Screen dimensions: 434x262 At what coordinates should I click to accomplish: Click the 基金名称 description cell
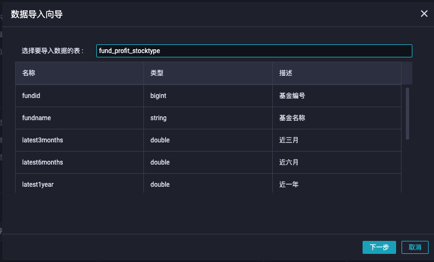(x=337, y=118)
